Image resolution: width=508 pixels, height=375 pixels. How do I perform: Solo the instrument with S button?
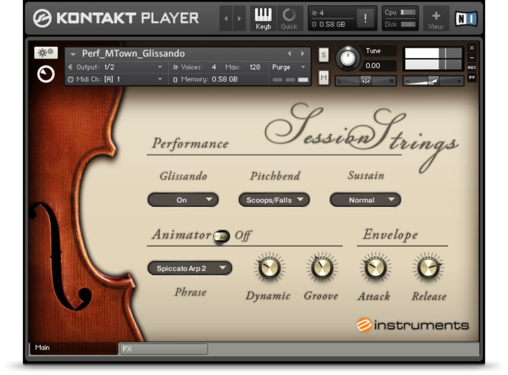tap(324, 54)
